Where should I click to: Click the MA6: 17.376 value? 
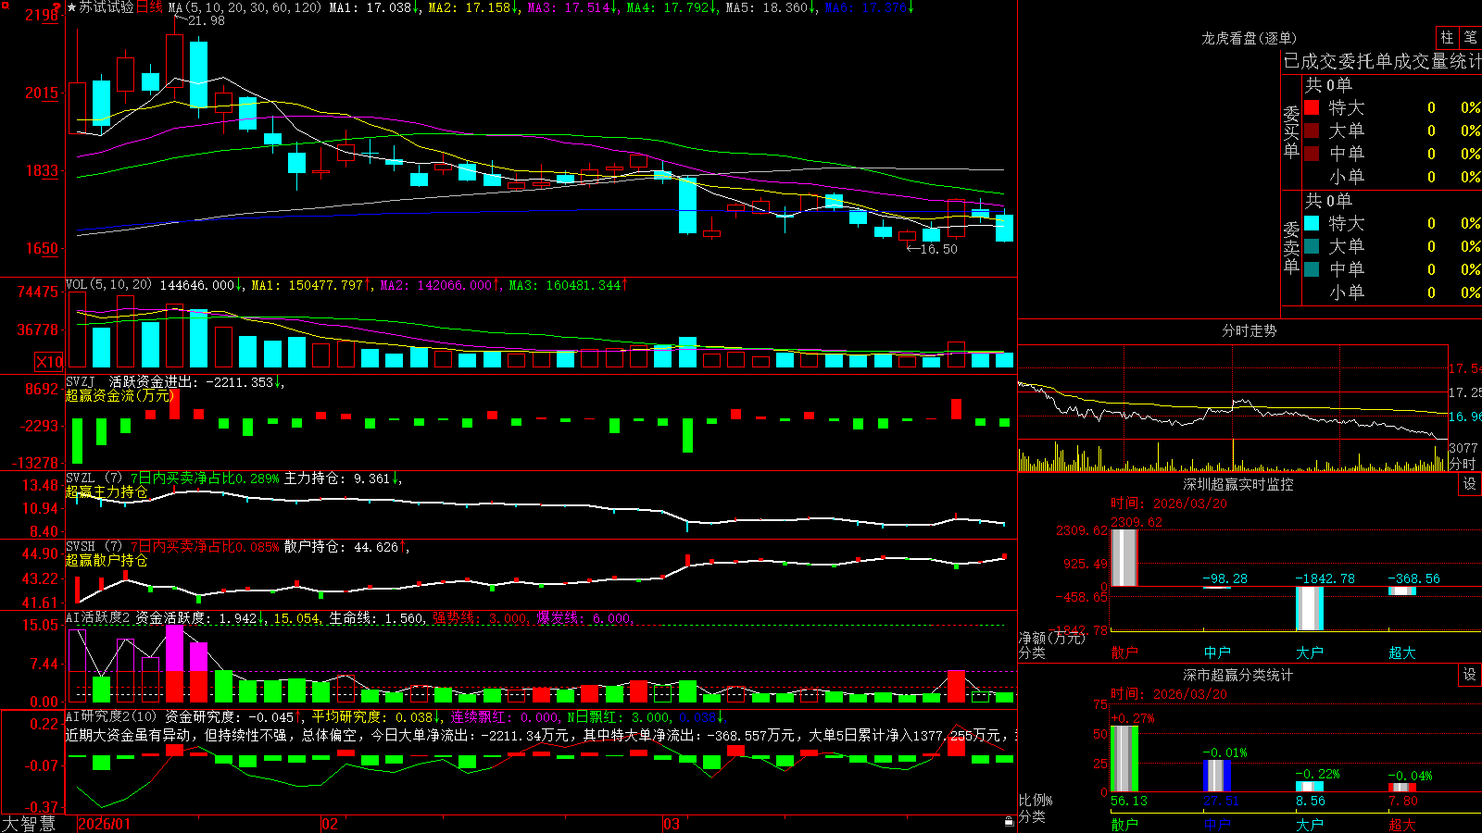coord(869,7)
